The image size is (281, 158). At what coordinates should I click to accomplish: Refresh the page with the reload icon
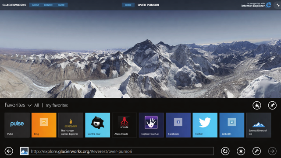[x=225, y=151]
